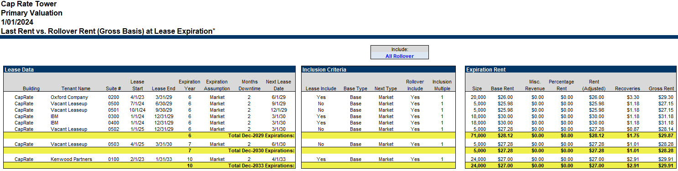The image size is (678, 171).
Task: Click the Lease Data section header
Action: (149, 70)
